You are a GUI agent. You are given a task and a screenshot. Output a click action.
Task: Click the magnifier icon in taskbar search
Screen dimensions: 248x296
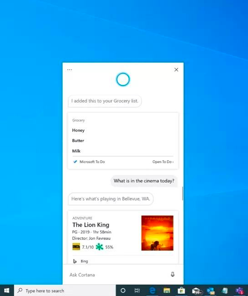[x=20, y=291]
